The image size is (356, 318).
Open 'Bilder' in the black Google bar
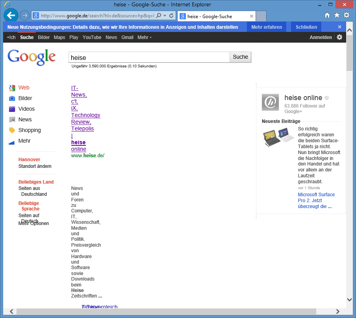[x=44, y=37]
